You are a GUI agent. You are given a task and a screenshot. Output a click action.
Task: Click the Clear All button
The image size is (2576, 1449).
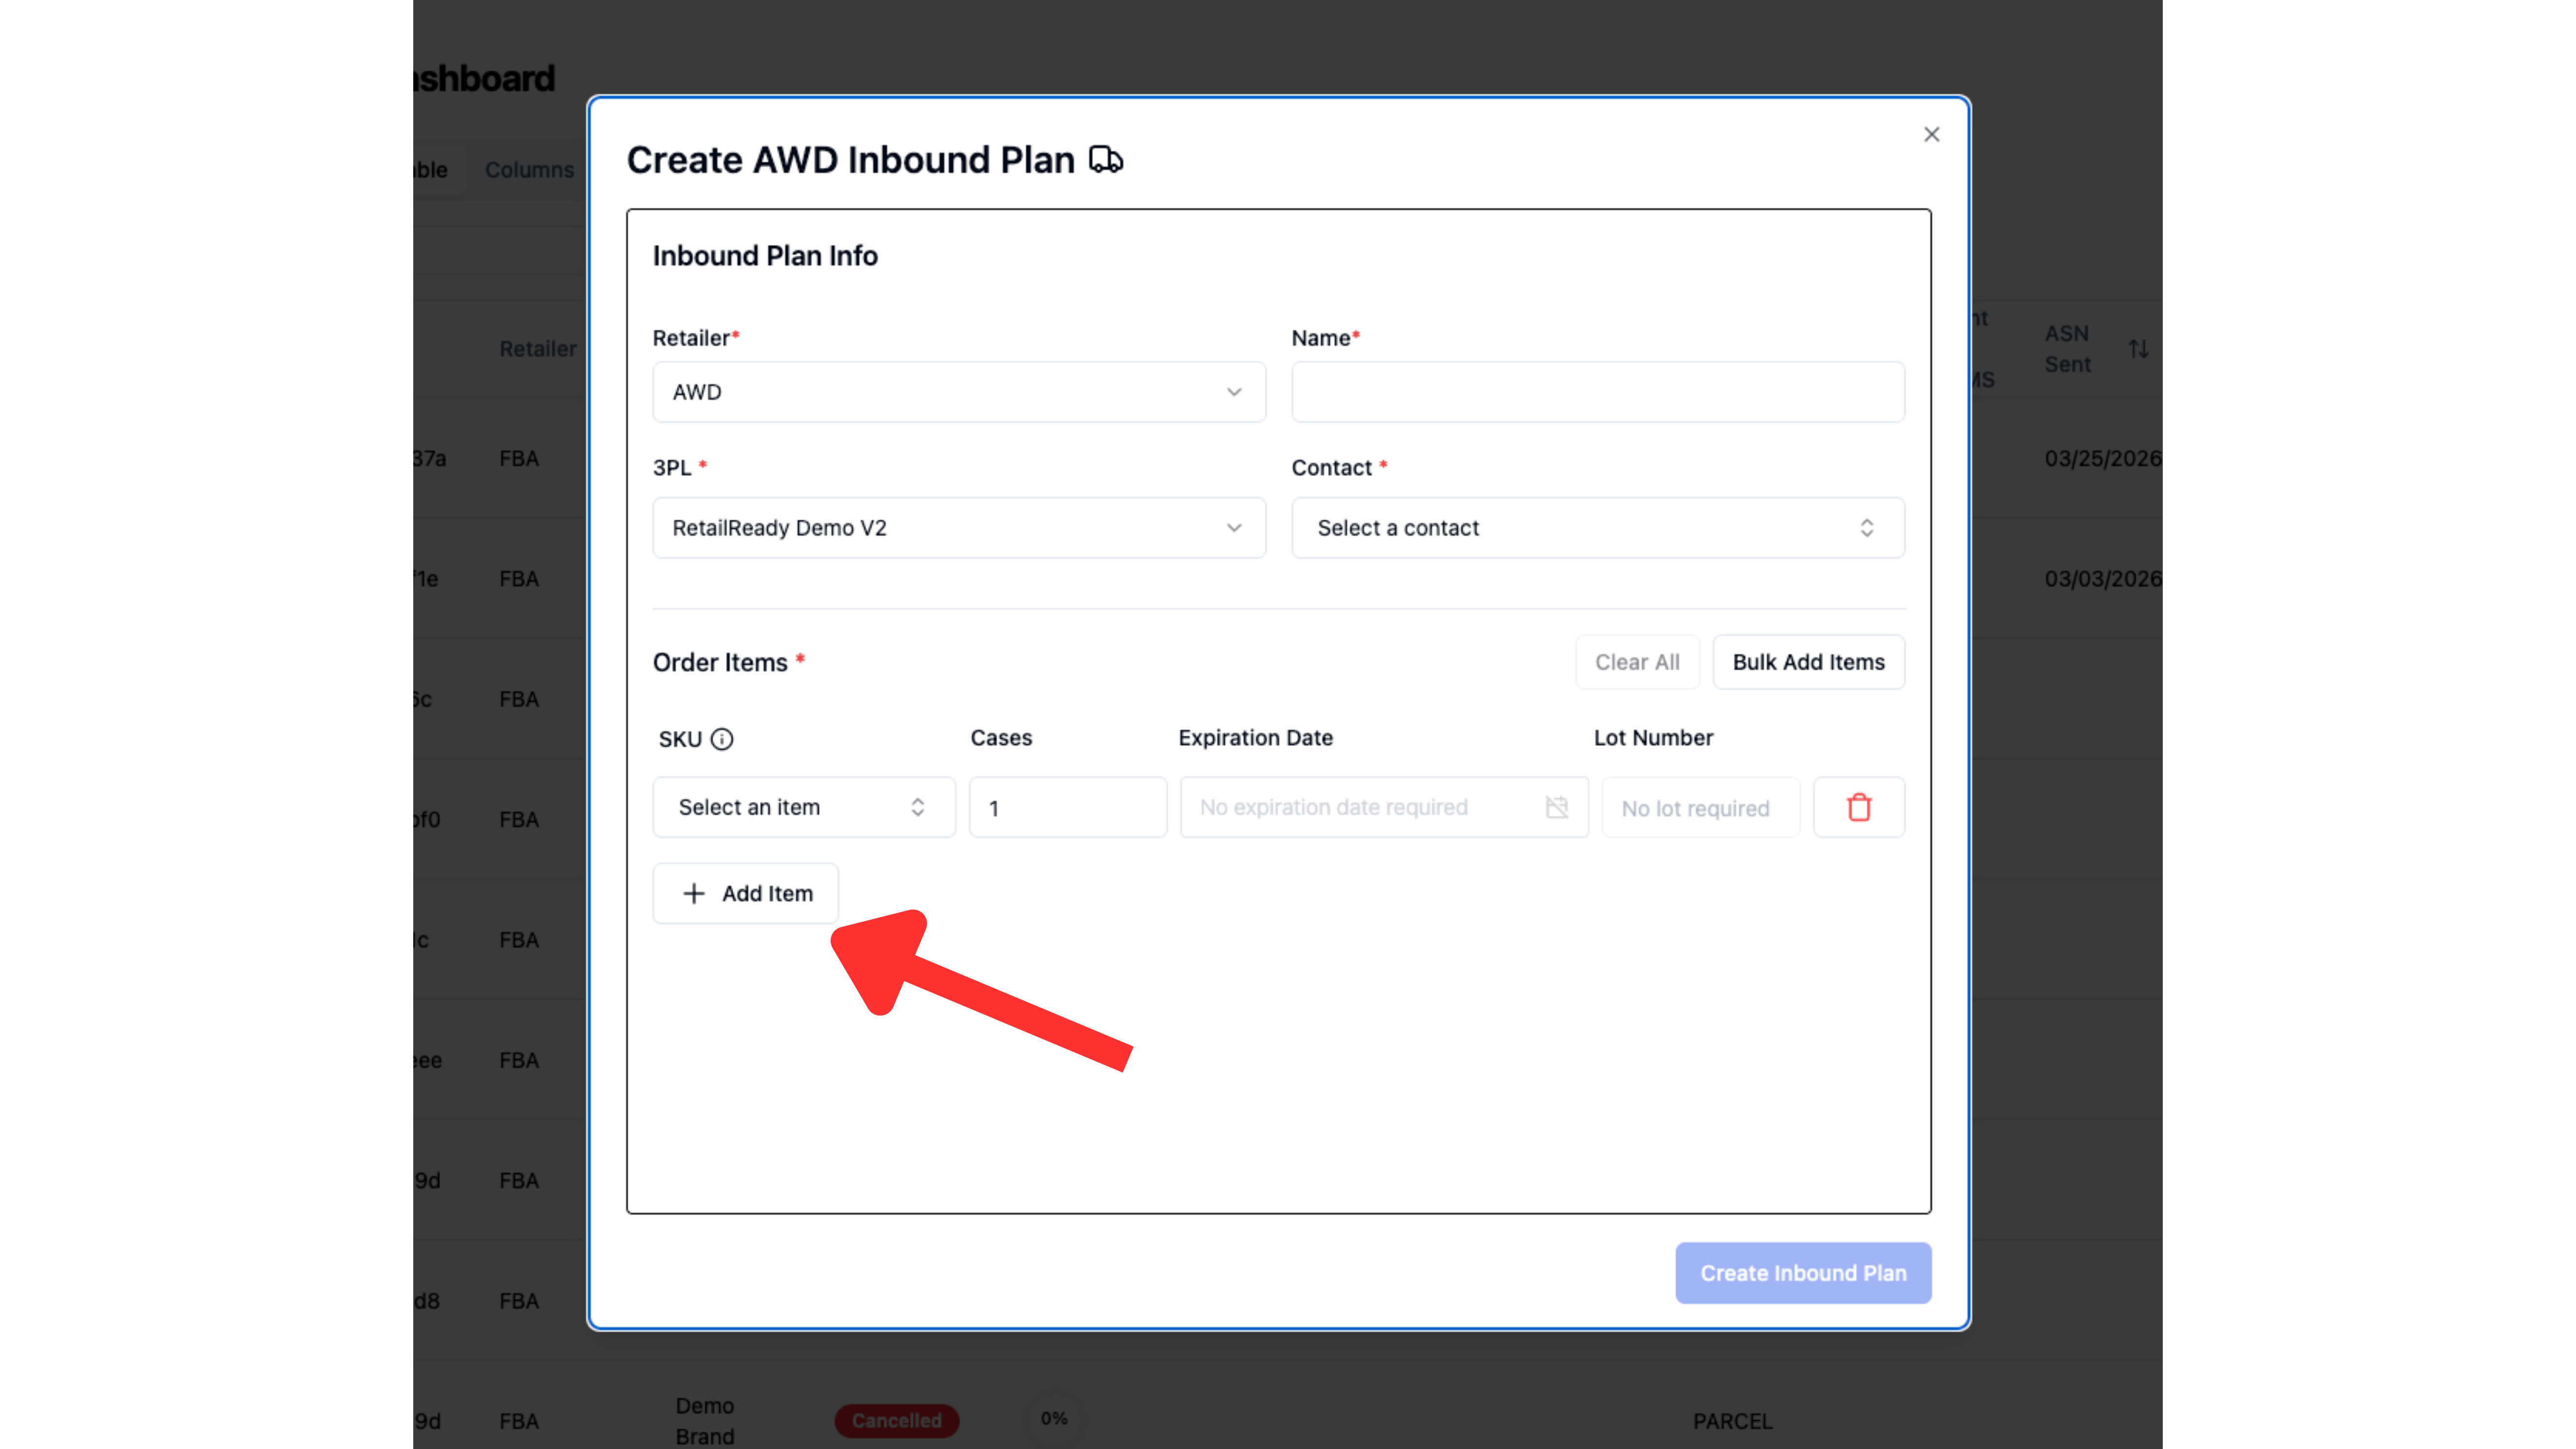(x=1637, y=662)
